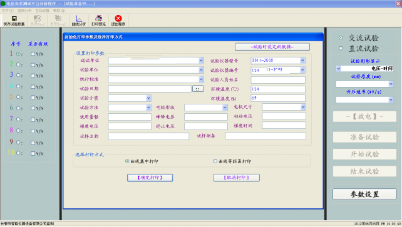Click the 梯度电压 input field

(130, 126)
